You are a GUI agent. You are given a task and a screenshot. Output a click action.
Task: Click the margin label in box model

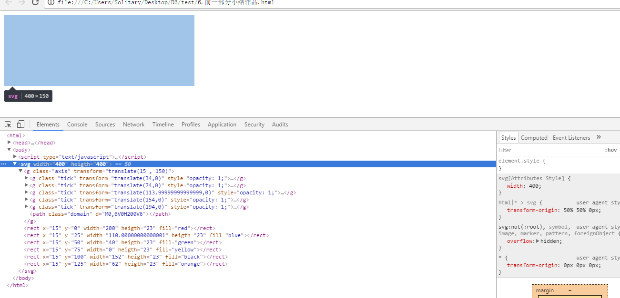tap(545, 290)
